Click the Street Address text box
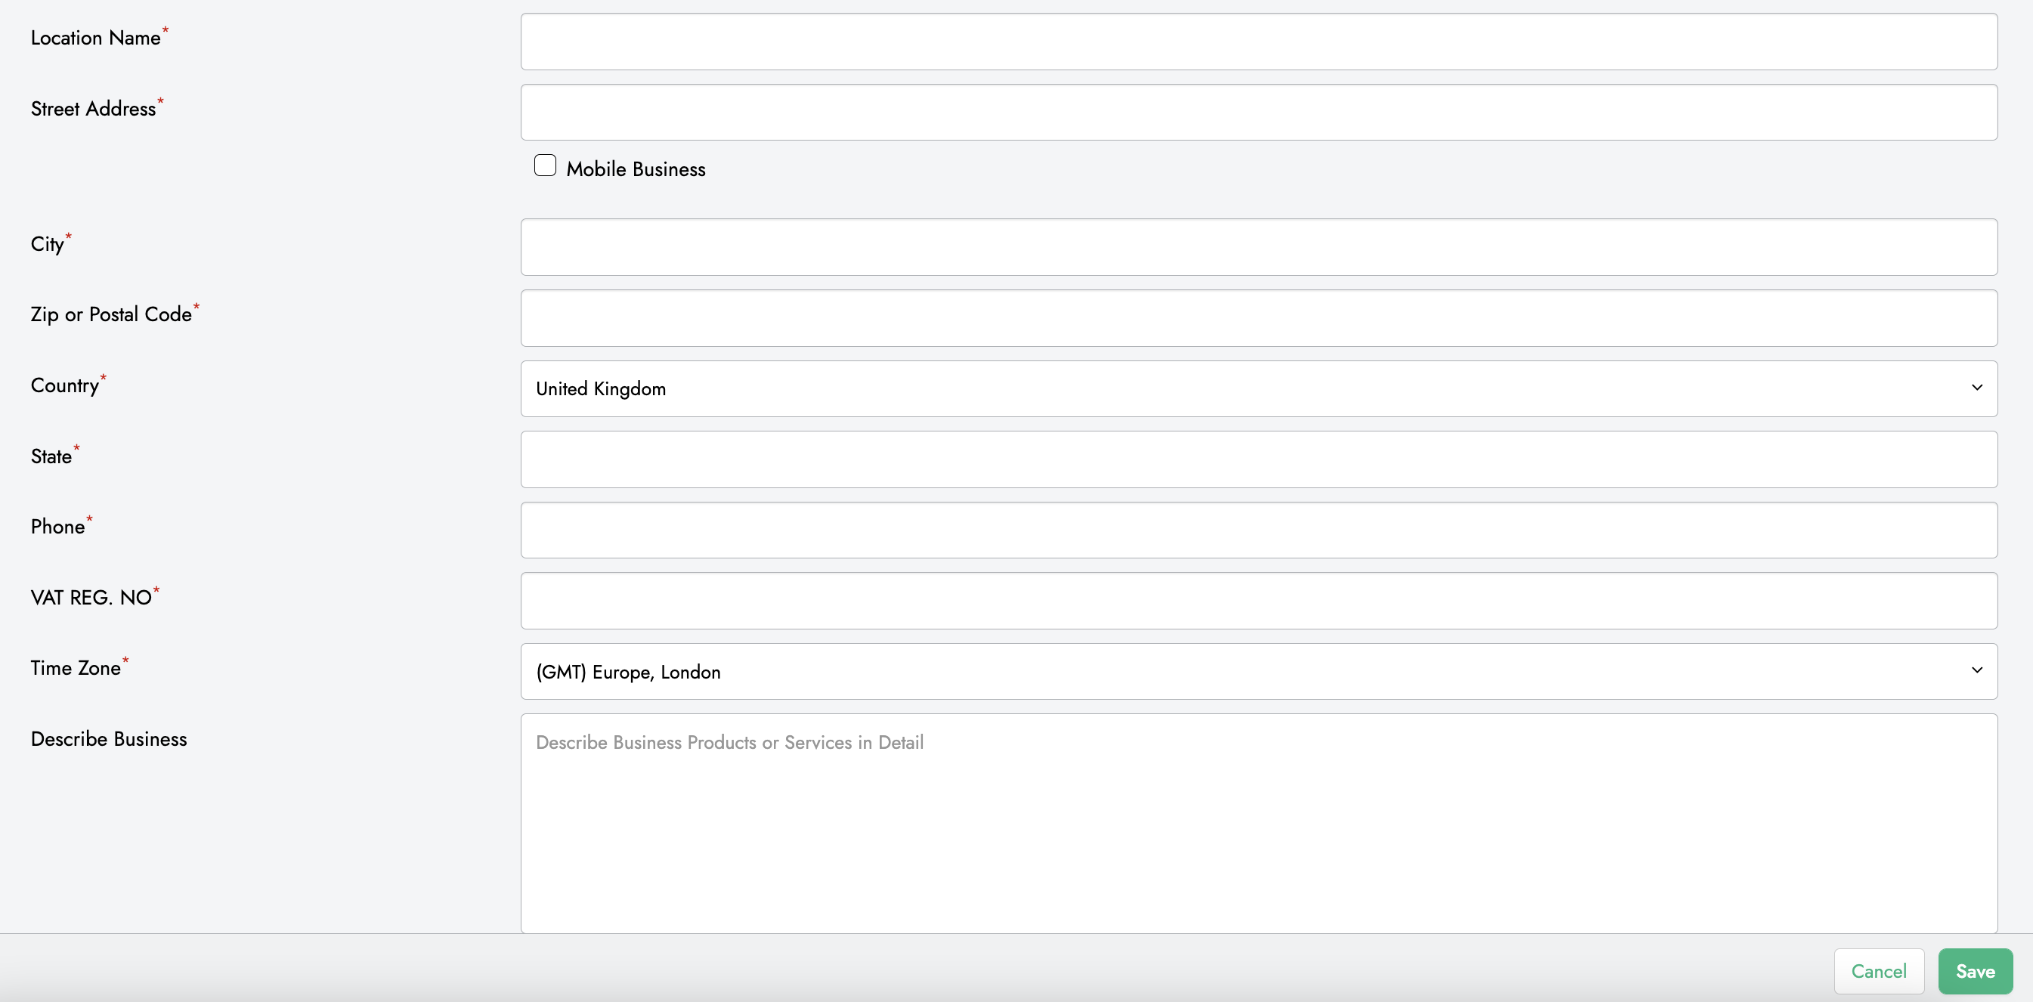 coord(1258,113)
